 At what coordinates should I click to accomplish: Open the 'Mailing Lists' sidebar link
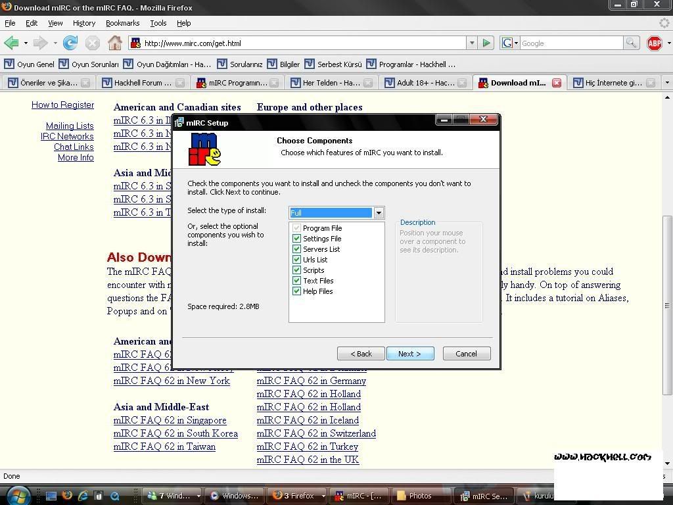(x=70, y=126)
